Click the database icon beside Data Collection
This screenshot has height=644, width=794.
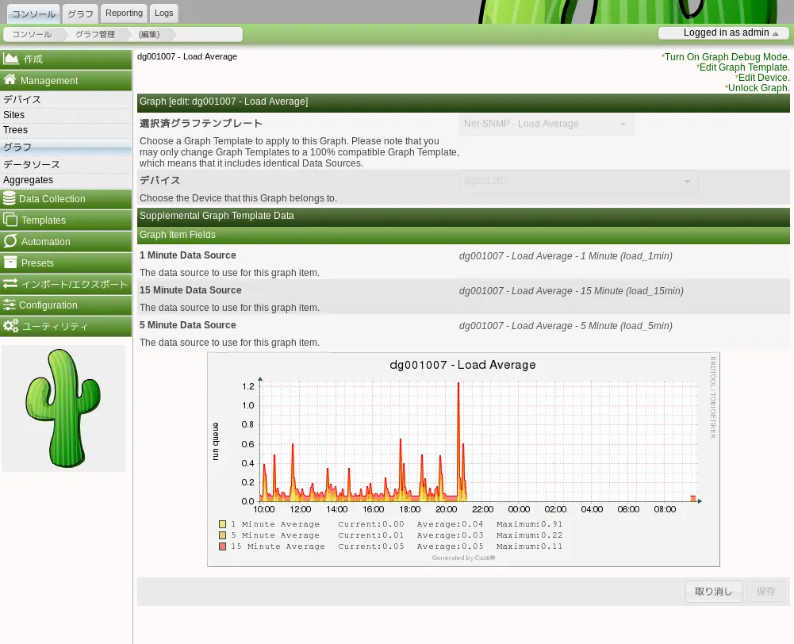coord(10,198)
